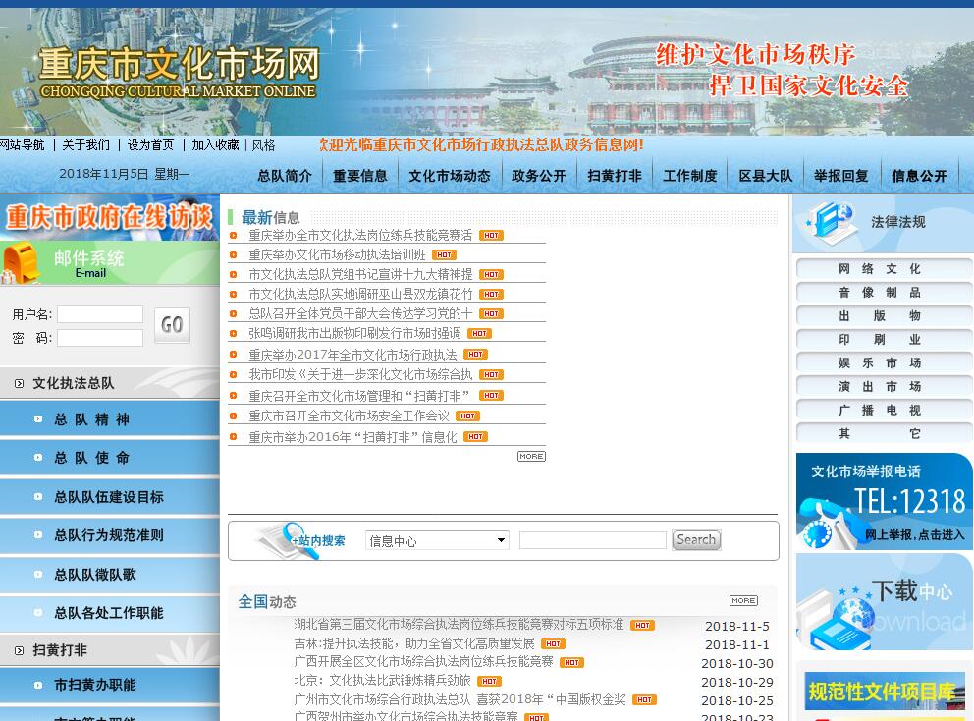
Task: Open 网络文化 law category link
Action: click(x=881, y=268)
